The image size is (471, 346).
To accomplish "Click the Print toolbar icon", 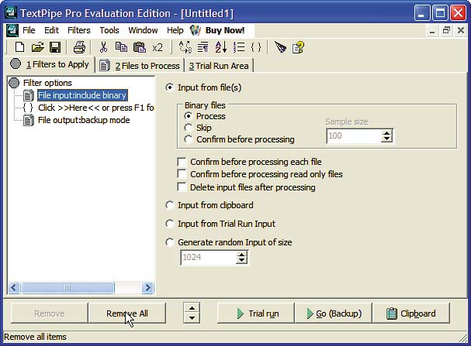I will coord(79,47).
